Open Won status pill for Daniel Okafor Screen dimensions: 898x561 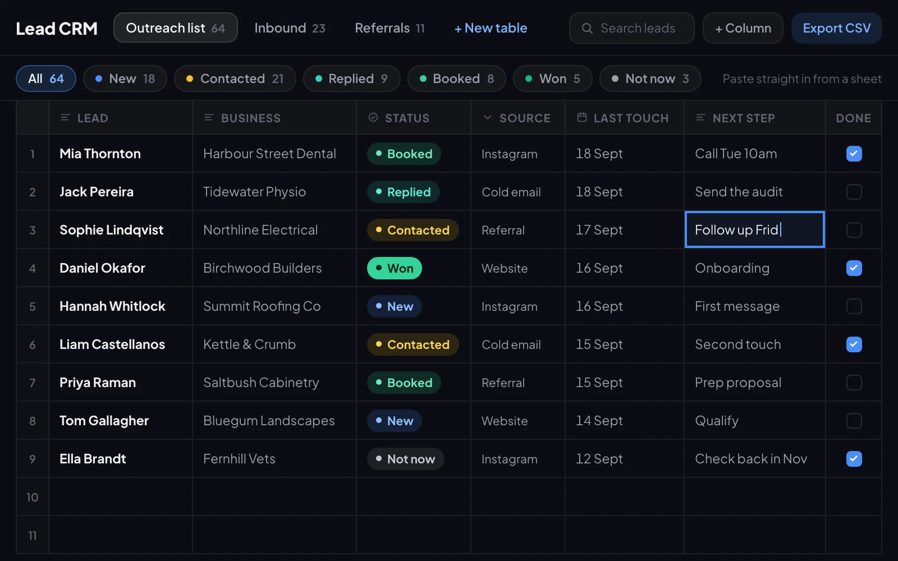point(395,268)
